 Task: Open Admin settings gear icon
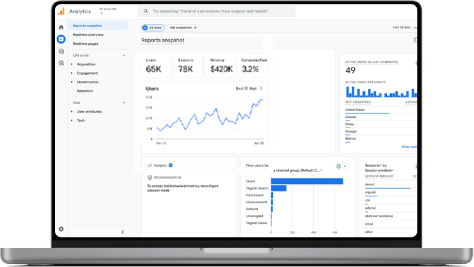[x=61, y=229]
